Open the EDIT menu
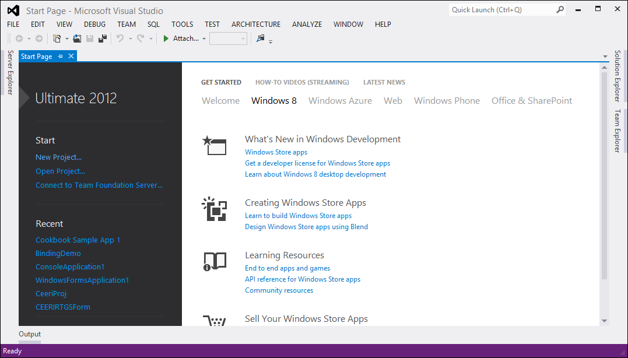This screenshot has width=628, height=358. pos(38,24)
